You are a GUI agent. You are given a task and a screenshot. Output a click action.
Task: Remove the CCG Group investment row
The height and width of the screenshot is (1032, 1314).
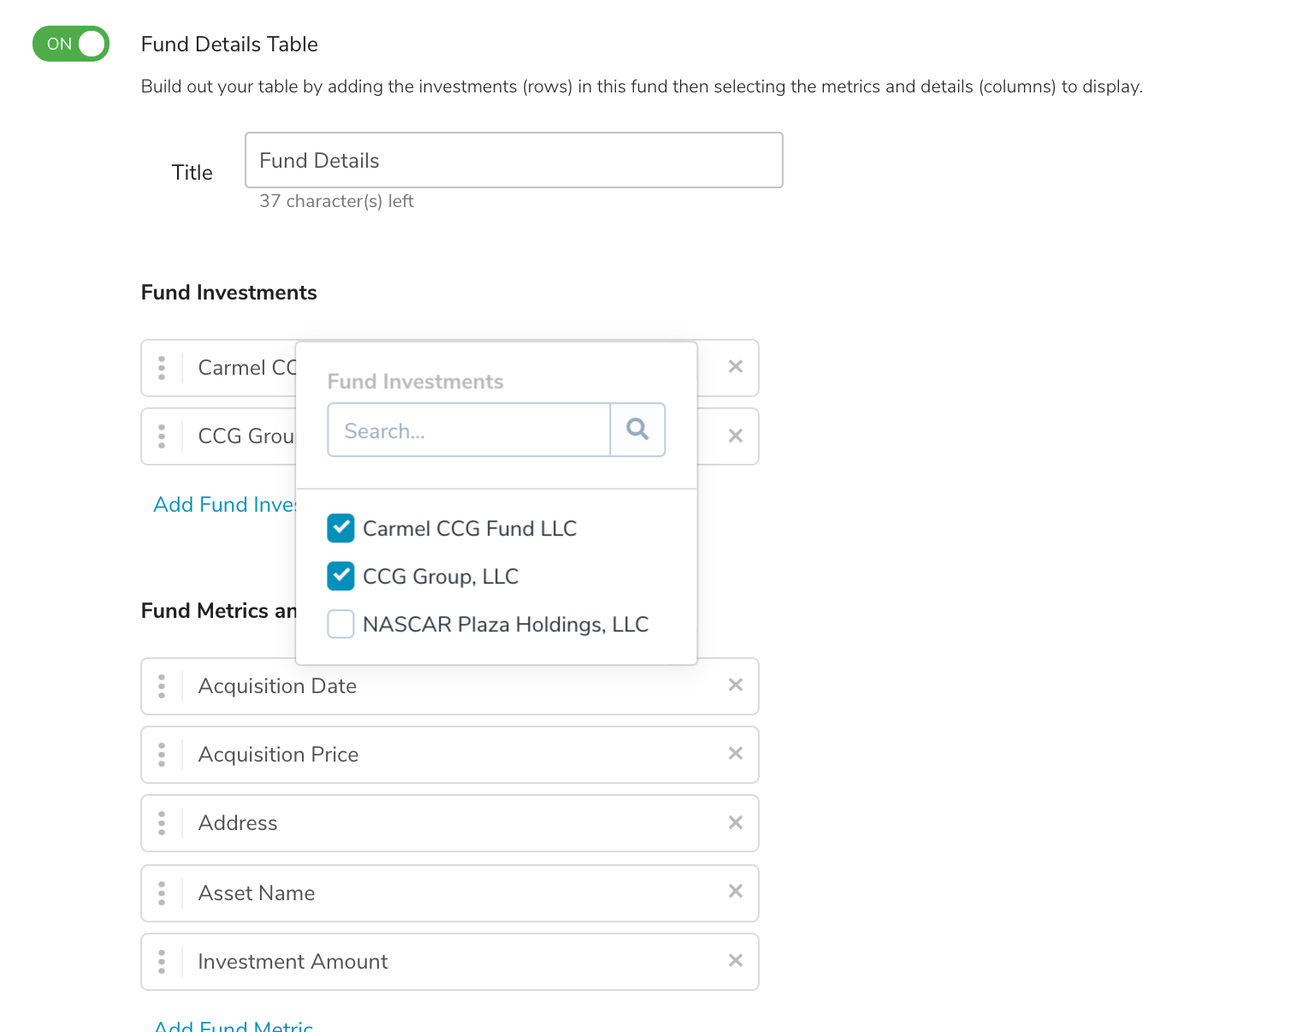[735, 436]
